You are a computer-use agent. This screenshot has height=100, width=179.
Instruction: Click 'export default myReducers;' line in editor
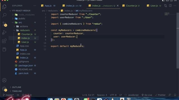click(x=67, y=46)
